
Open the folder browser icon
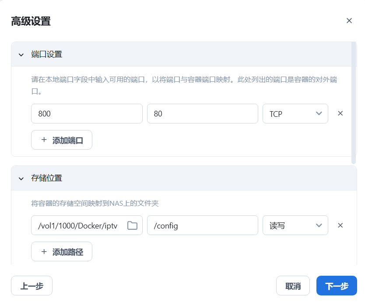[x=133, y=225]
